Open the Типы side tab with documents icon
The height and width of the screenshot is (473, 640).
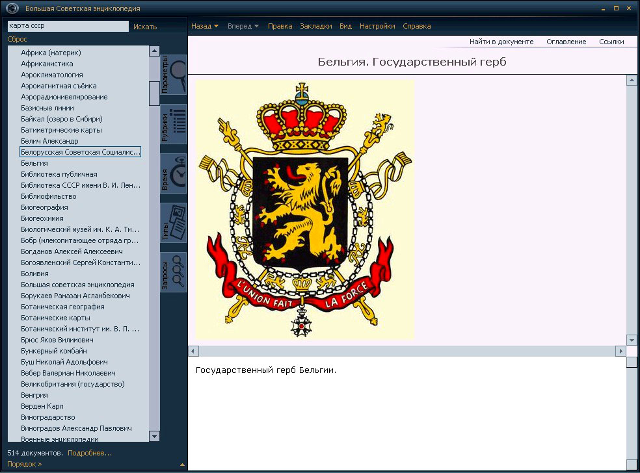(x=174, y=223)
